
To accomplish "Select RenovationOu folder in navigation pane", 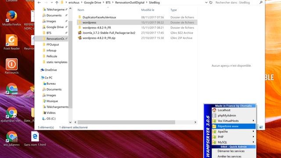I will click(x=55, y=39).
